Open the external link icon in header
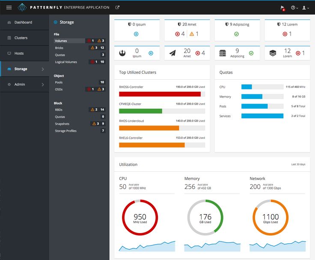 117,7
